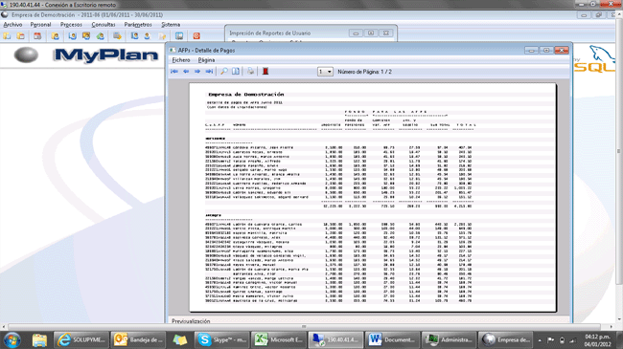Switch to SOLUPYME Internet Explorer taskbar button

[x=81, y=339]
